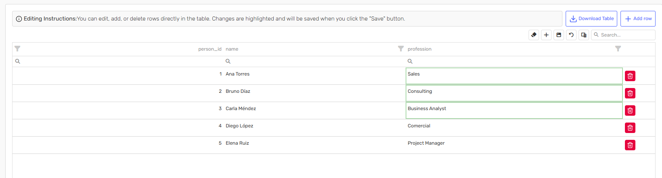The image size is (662, 178).
Task: Remove the Diego López row
Action: point(630,128)
